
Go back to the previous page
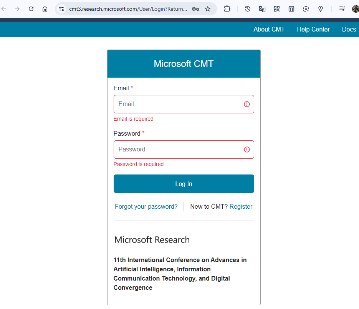pos(4,9)
